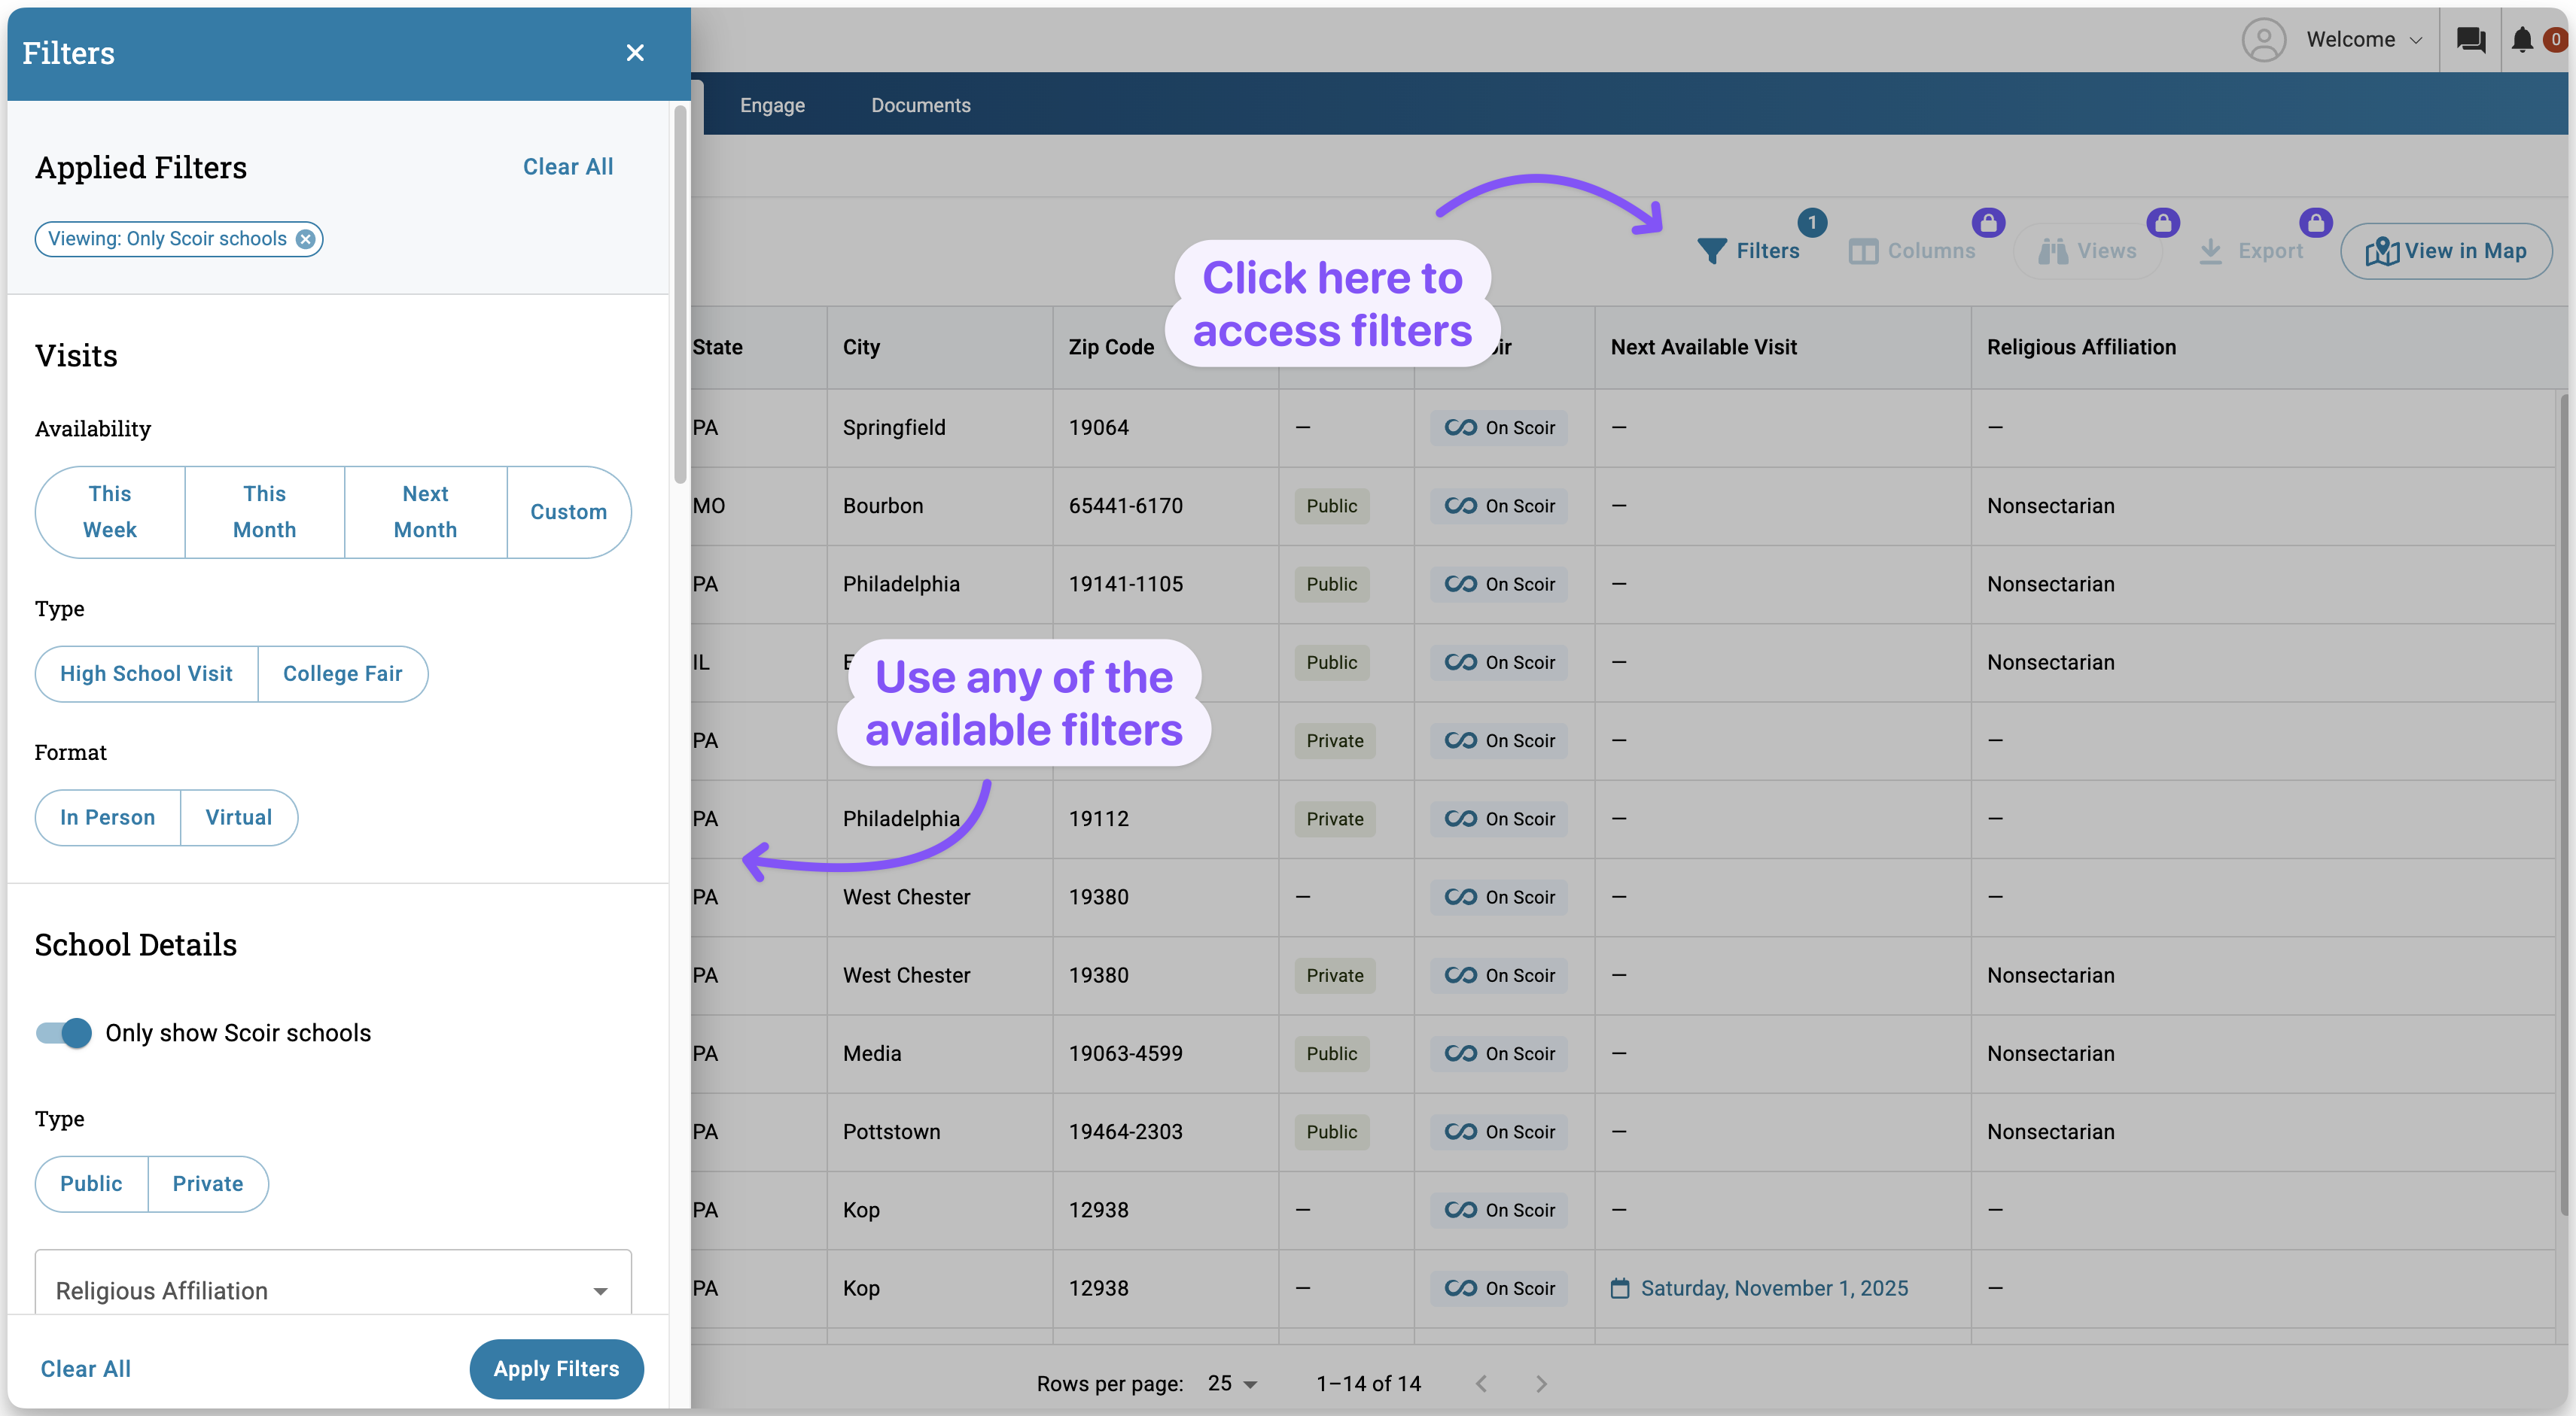Open the notifications bell
Screen dimensions: 2576x1416
coord(2521,40)
